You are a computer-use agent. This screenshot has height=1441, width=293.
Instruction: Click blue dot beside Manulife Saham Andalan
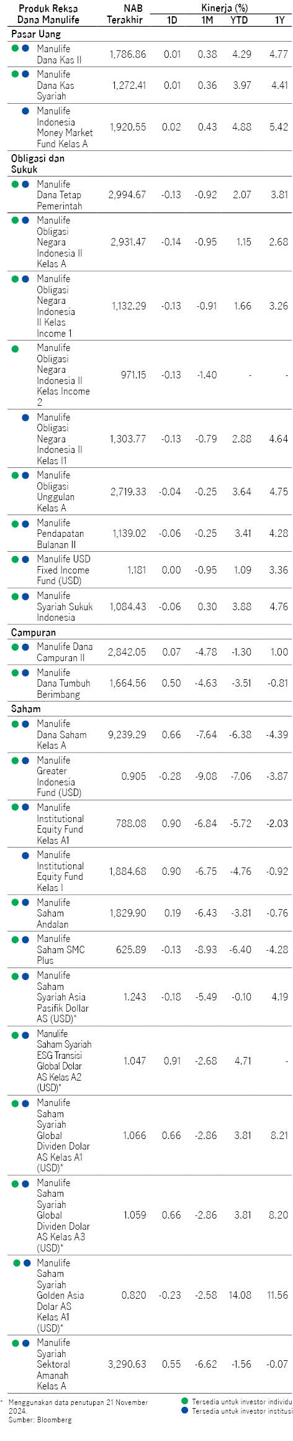click(x=25, y=902)
